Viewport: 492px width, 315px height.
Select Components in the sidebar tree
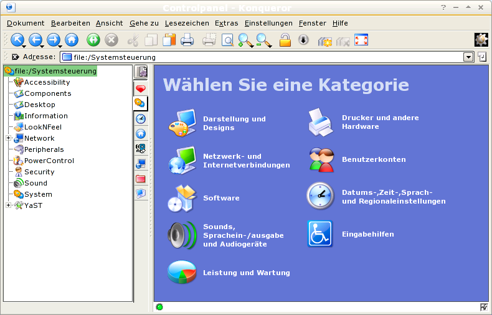43,93
